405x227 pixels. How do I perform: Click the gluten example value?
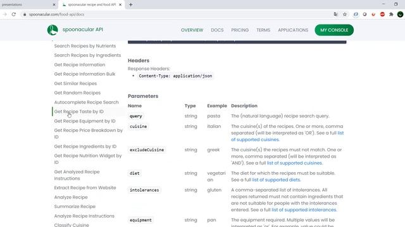tap(214, 190)
